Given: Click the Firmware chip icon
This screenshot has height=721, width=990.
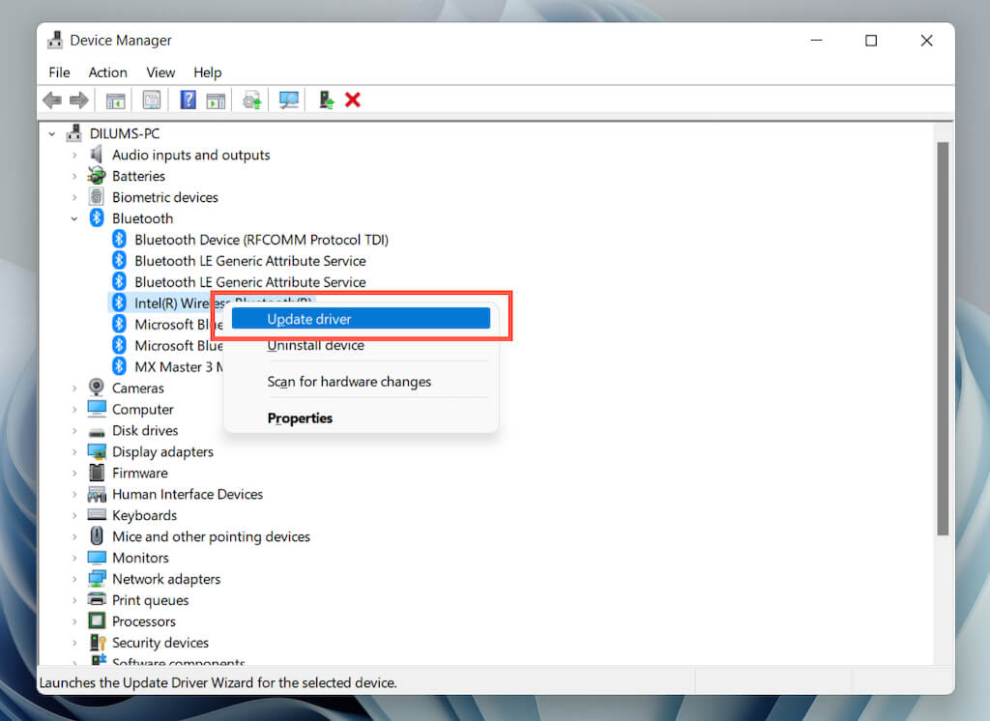Looking at the screenshot, I should [97, 473].
